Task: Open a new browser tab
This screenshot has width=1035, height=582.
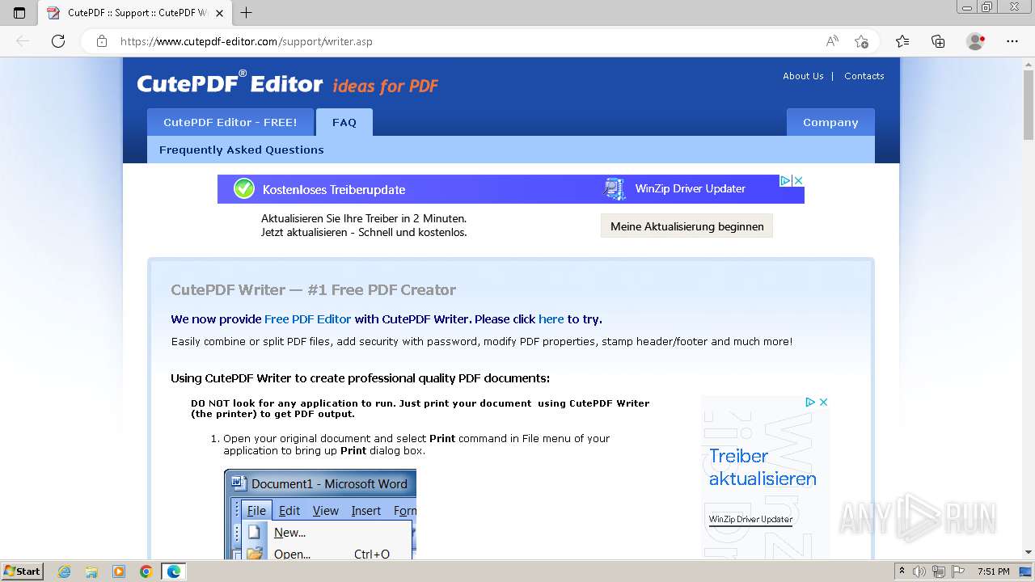Action: tap(246, 13)
